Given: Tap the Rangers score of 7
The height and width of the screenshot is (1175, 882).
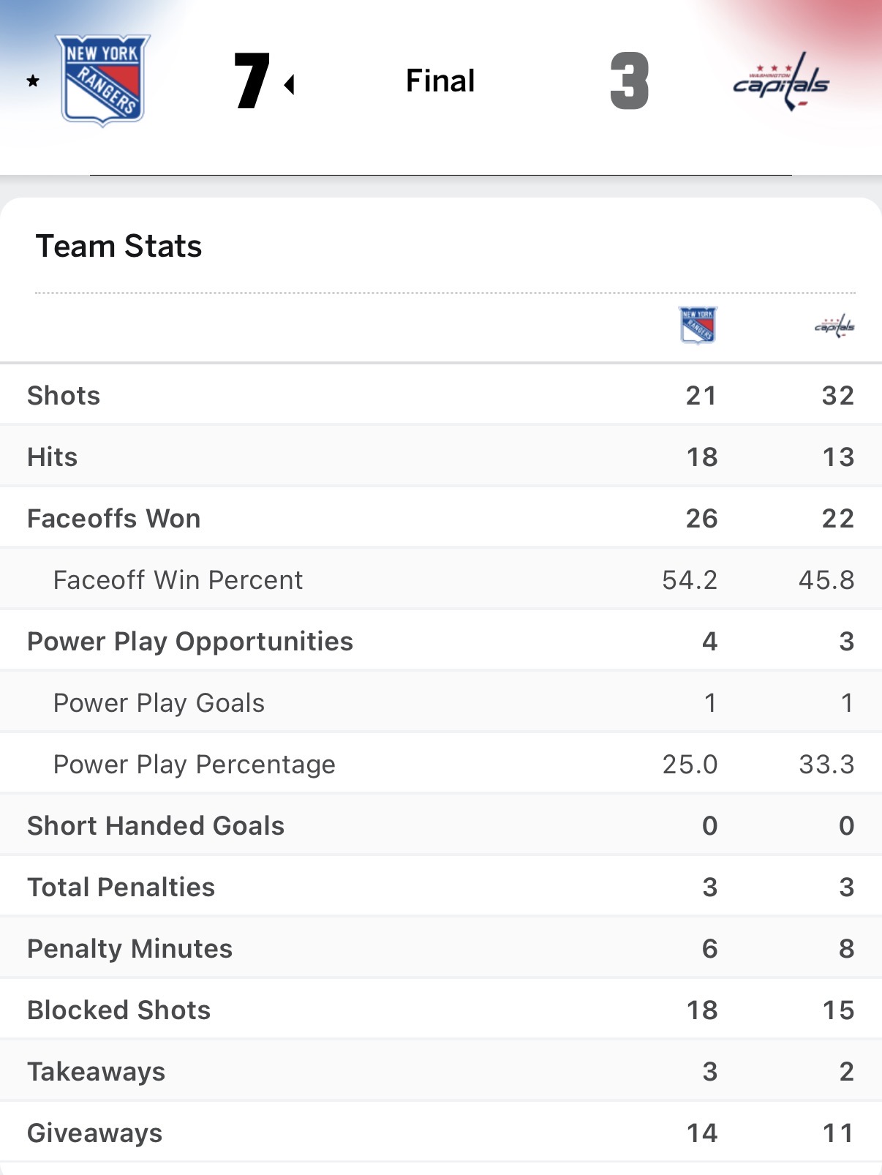Looking at the screenshot, I should click(x=252, y=81).
